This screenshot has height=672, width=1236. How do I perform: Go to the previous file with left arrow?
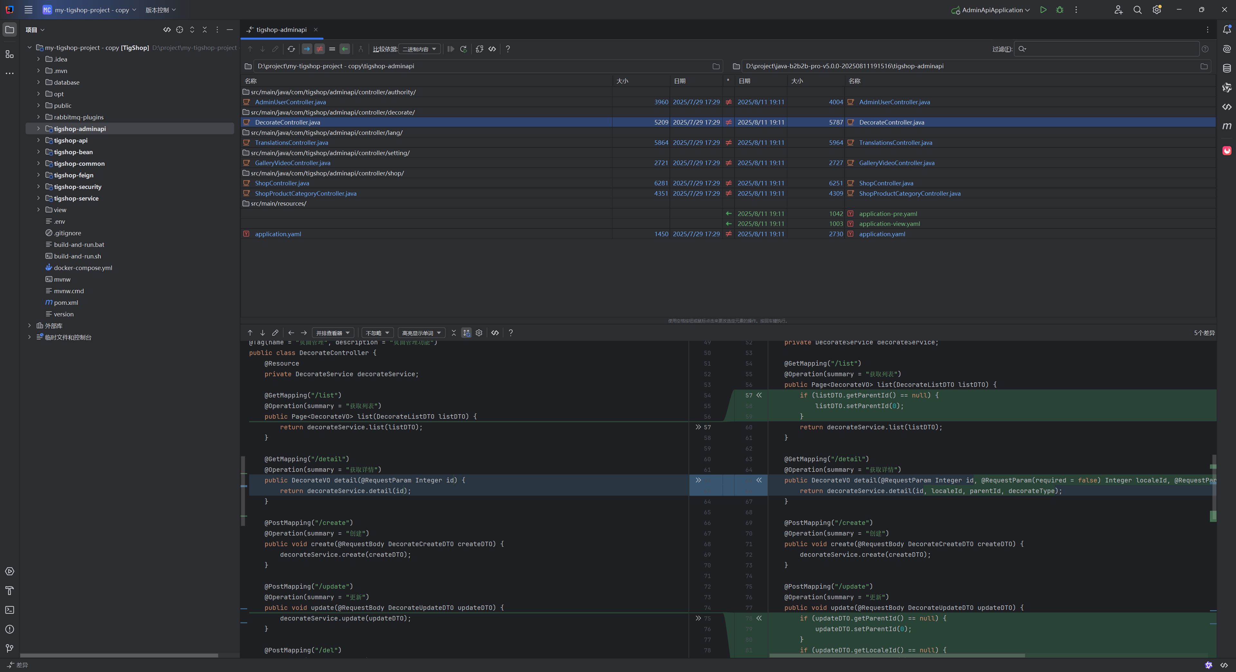click(291, 333)
